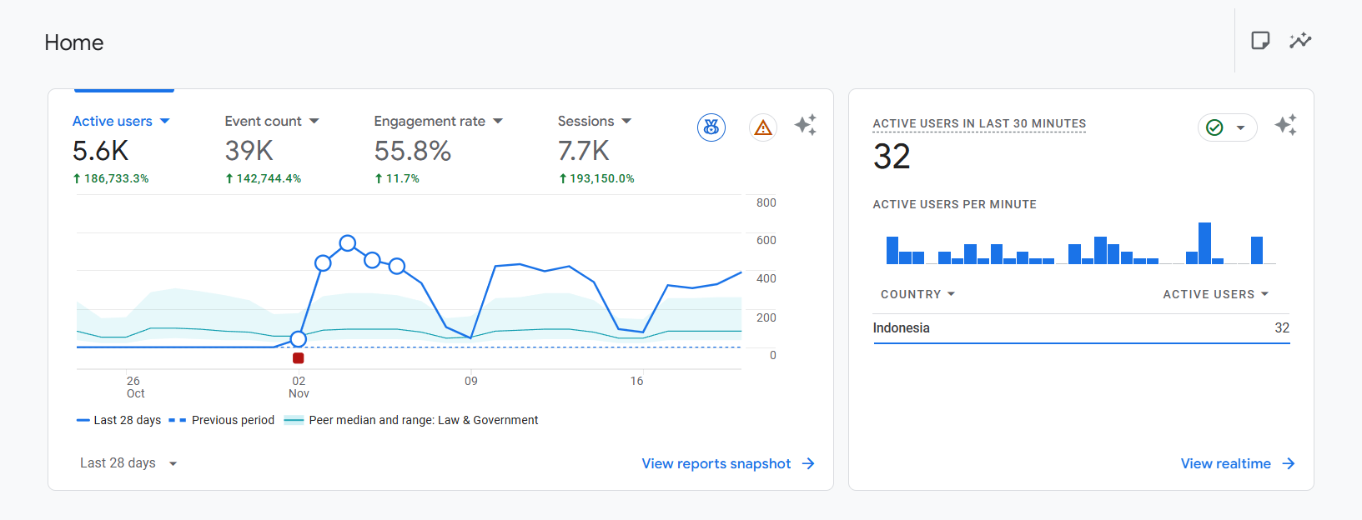
Task: Click the orange warning triangle icon
Action: 762,127
